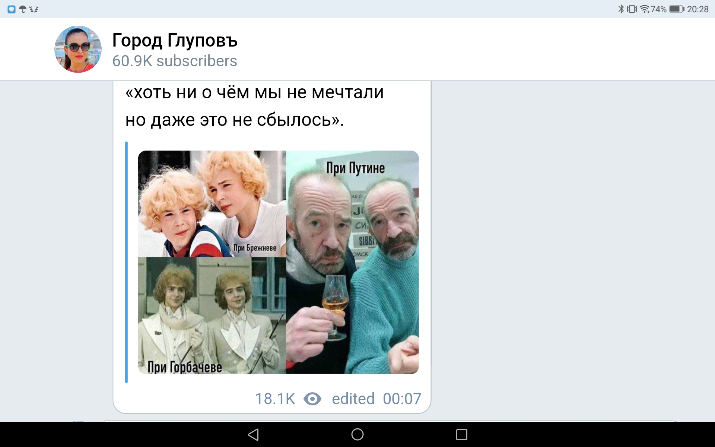The height and width of the screenshot is (447, 715).
Task: Tap the edited 00:07 timestamp
Action: point(376,399)
